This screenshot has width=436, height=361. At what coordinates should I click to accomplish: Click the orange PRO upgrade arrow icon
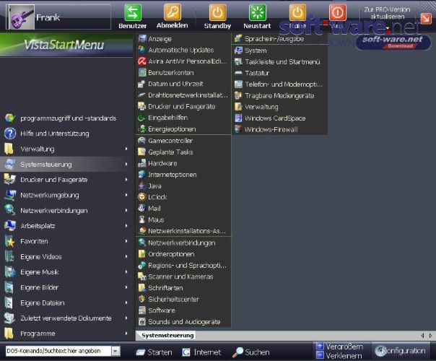tap(425, 19)
